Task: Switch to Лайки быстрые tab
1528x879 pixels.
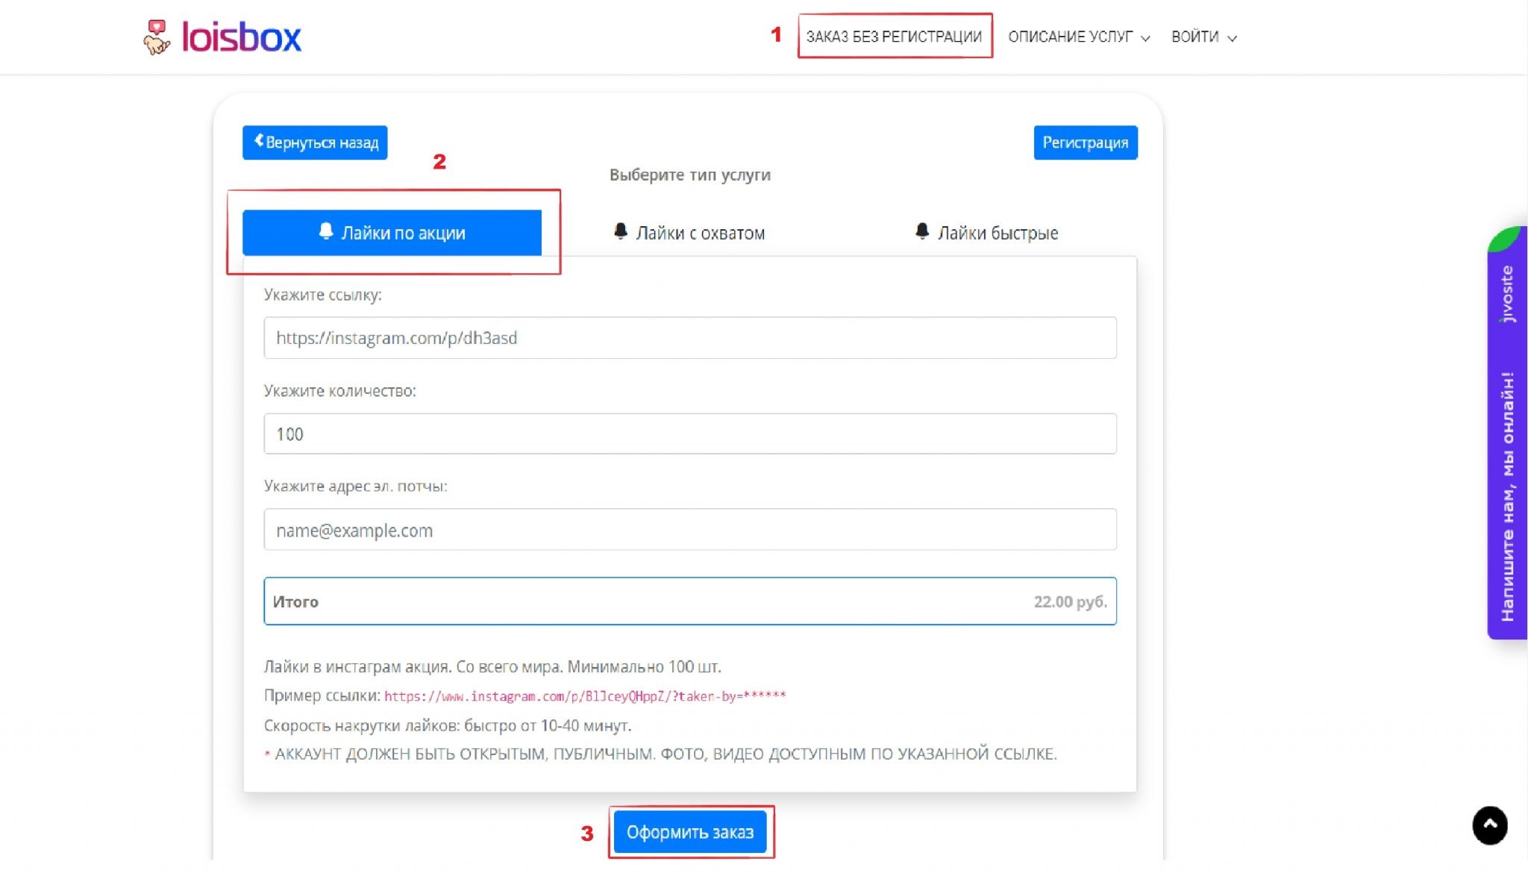Action: click(x=986, y=233)
